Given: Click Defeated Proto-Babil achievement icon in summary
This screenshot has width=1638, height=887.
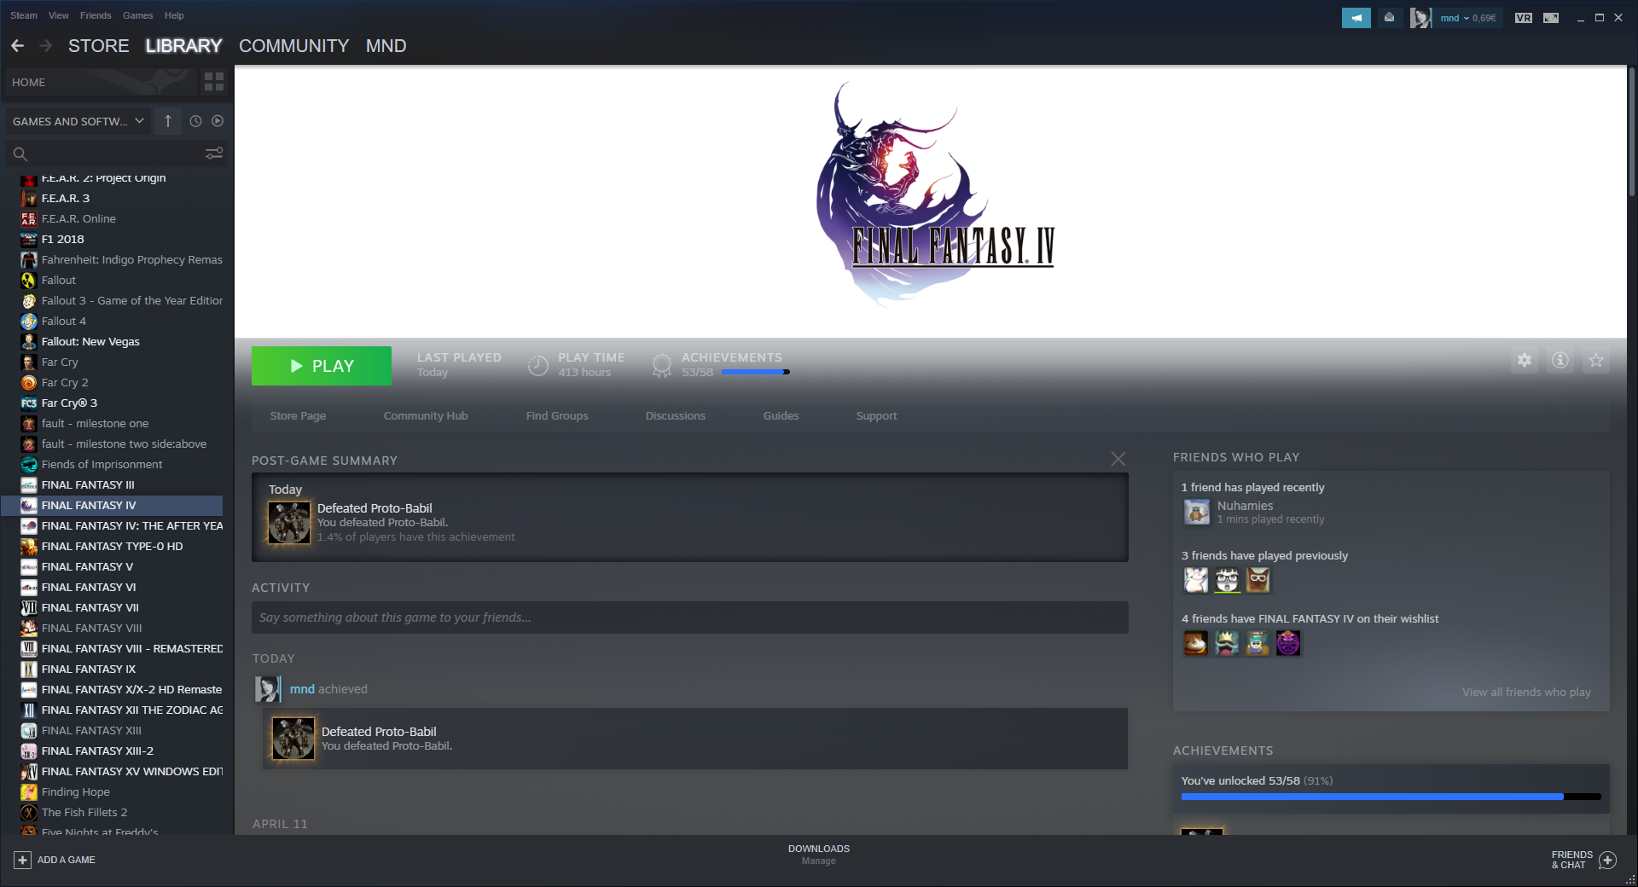Looking at the screenshot, I should [x=290, y=522].
